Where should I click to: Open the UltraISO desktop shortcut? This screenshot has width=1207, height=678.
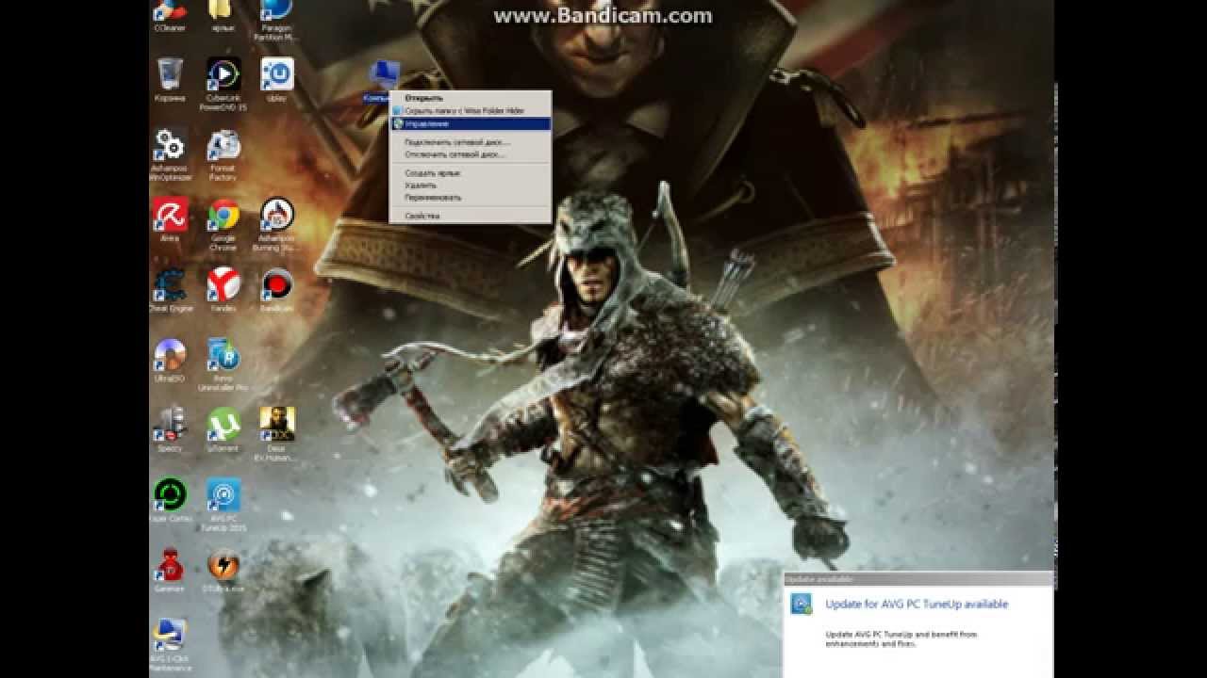[x=170, y=359]
